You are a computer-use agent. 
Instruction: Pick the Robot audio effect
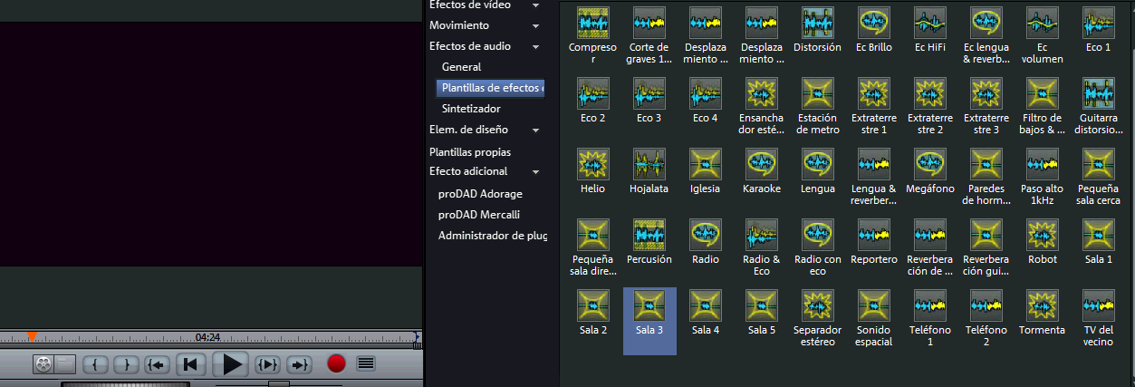click(1042, 234)
